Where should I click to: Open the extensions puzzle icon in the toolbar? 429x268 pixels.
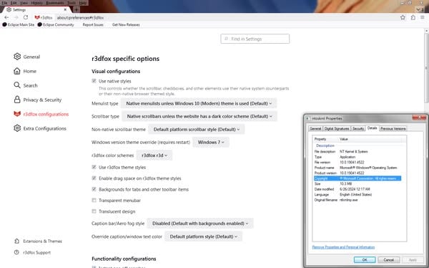tap(413, 17)
